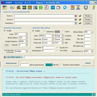Click the teal Mb free indicator
The width and height of the screenshot is (97, 97).
pyautogui.click(x=49, y=65)
